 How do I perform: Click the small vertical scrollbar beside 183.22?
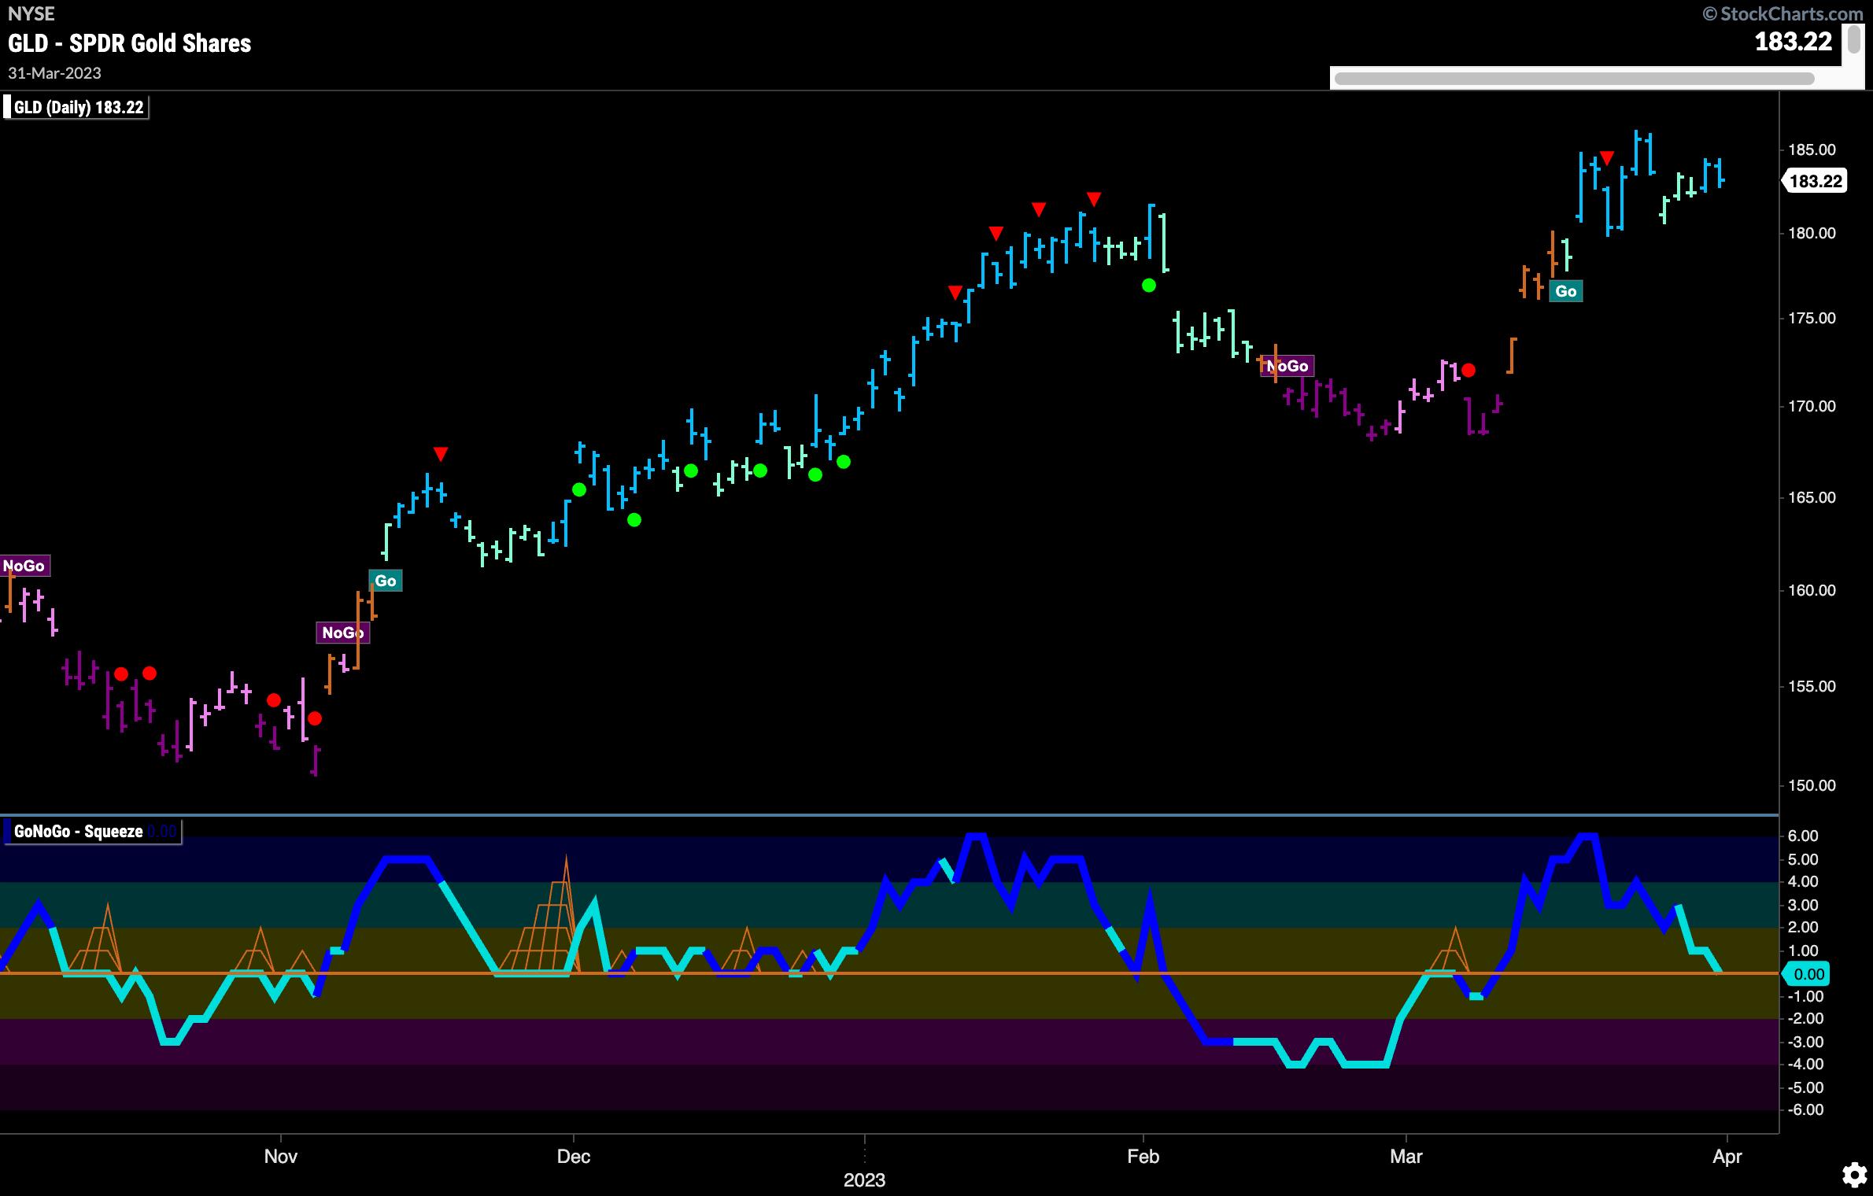tap(1853, 39)
